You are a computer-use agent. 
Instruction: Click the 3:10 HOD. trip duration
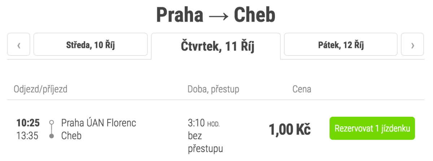[x=204, y=123]
